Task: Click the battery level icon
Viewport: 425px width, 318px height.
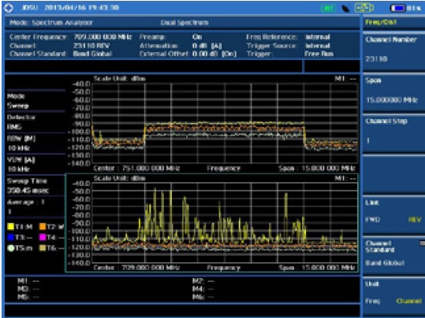Action: tap(398, 9)
